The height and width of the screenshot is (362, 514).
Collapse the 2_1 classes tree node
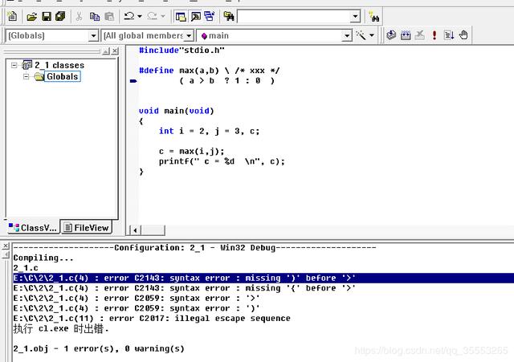14,65
